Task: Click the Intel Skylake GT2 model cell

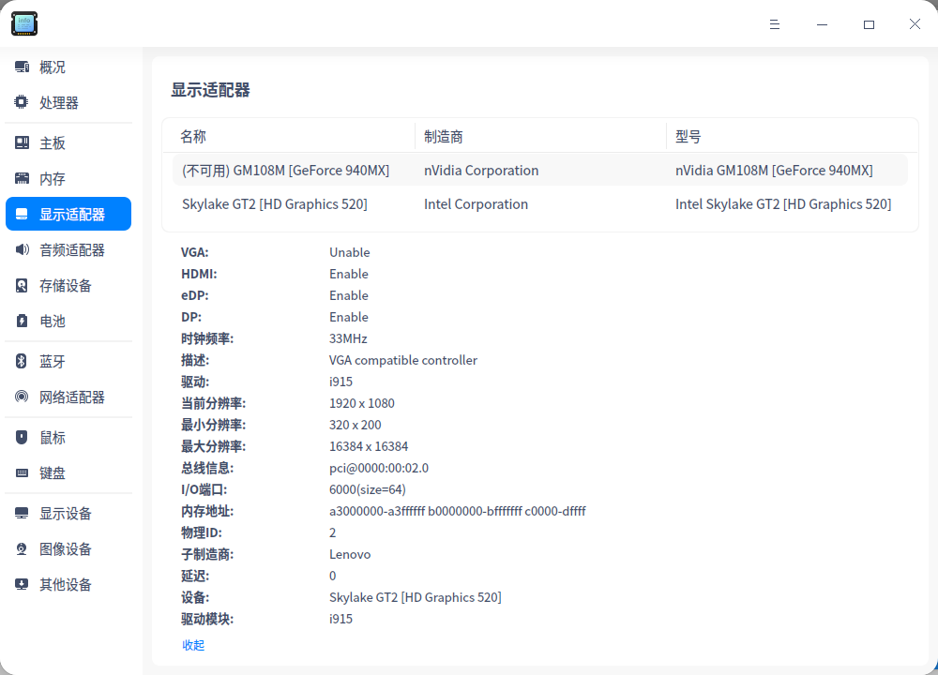Action: click(783, 203)
